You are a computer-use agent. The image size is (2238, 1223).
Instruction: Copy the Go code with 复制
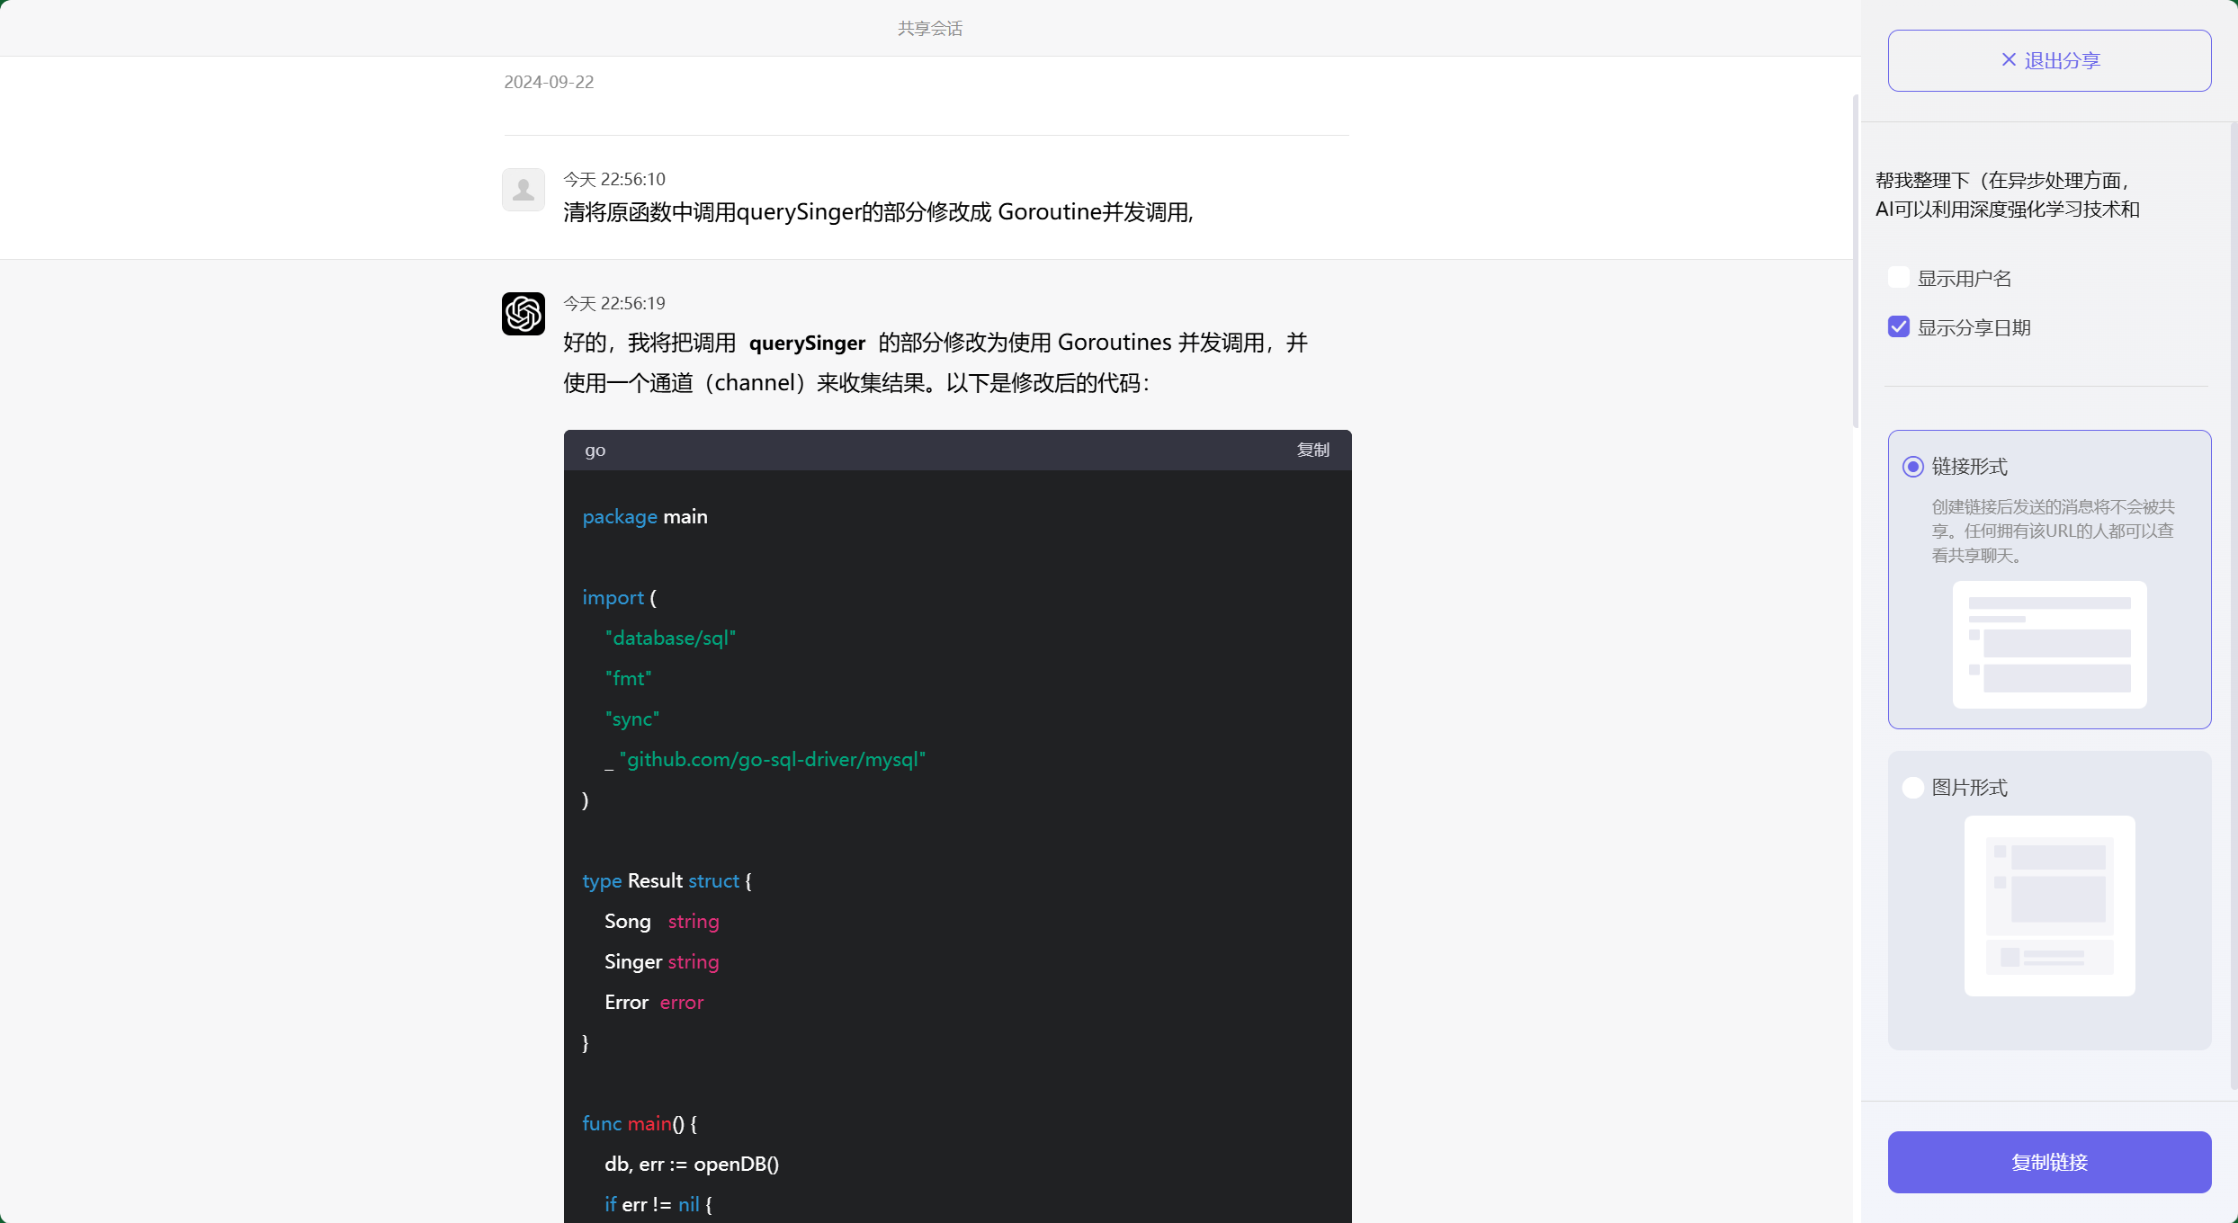coord(1312,450)
